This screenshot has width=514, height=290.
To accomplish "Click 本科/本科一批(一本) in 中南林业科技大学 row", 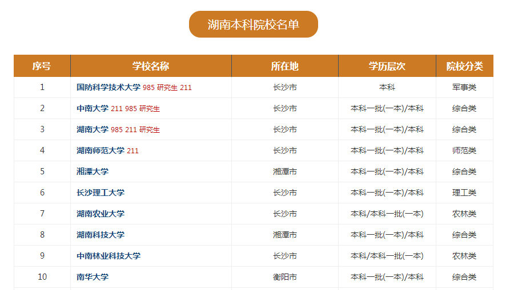I will point(387,256).
